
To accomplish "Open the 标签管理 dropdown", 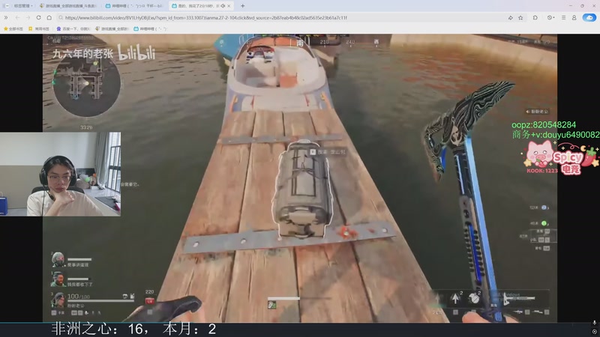I will [x=23, y=6].
